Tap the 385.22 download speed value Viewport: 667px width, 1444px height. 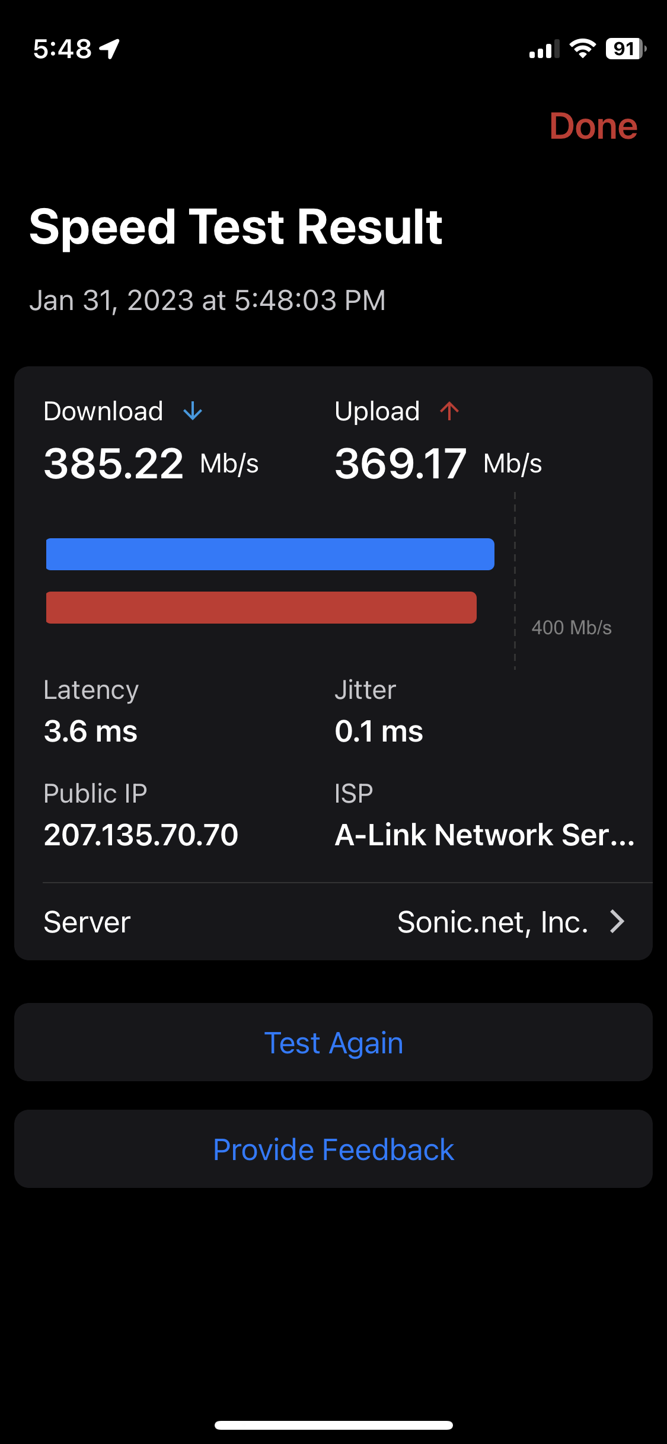tap(114, 464)
